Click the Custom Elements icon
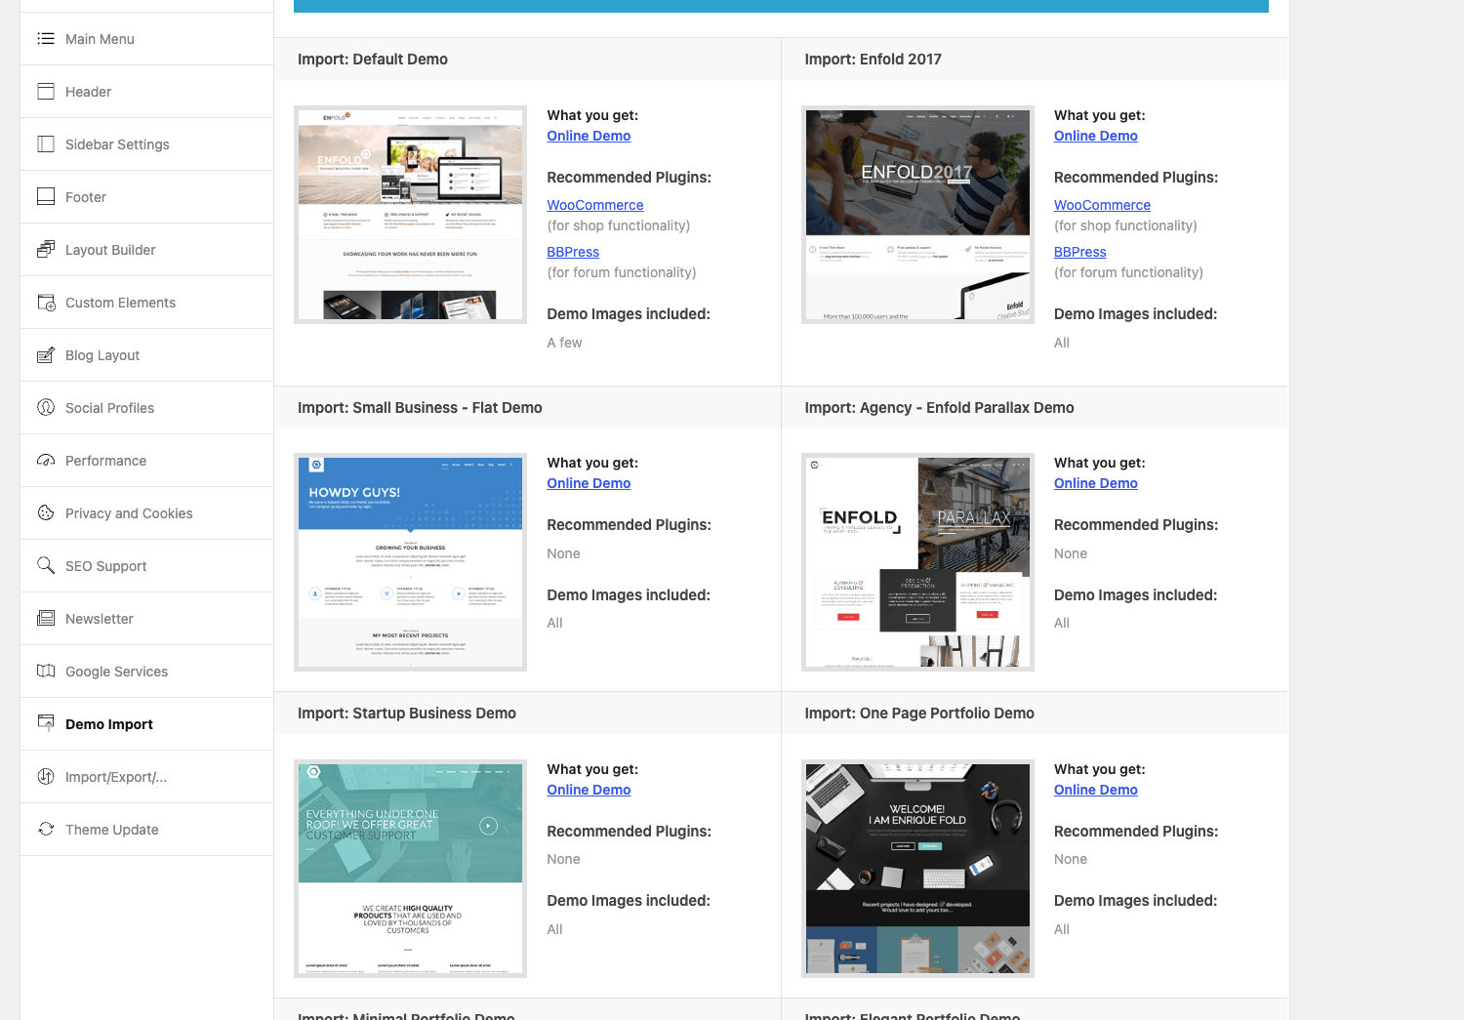Viewport: 1464px width, 1020px height. (x=46, y=303)
